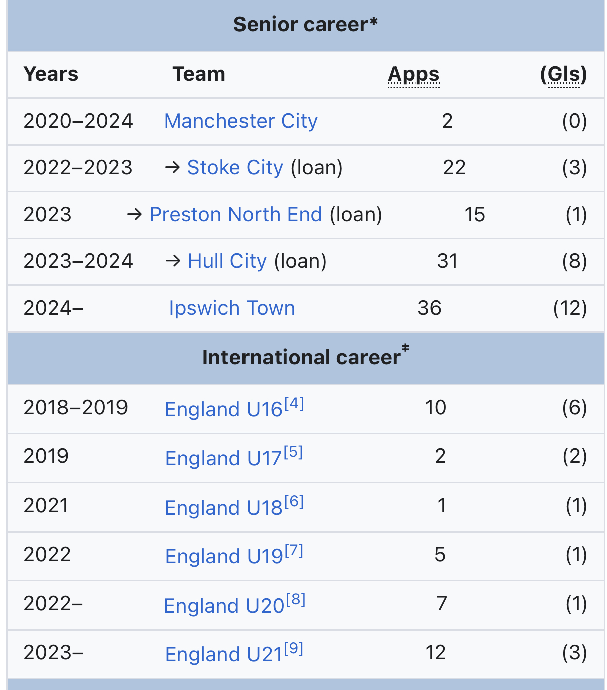The height and width of the screenshot is (690, 607).
Task: Click citation marker [6]
Action: pos(294,501)
